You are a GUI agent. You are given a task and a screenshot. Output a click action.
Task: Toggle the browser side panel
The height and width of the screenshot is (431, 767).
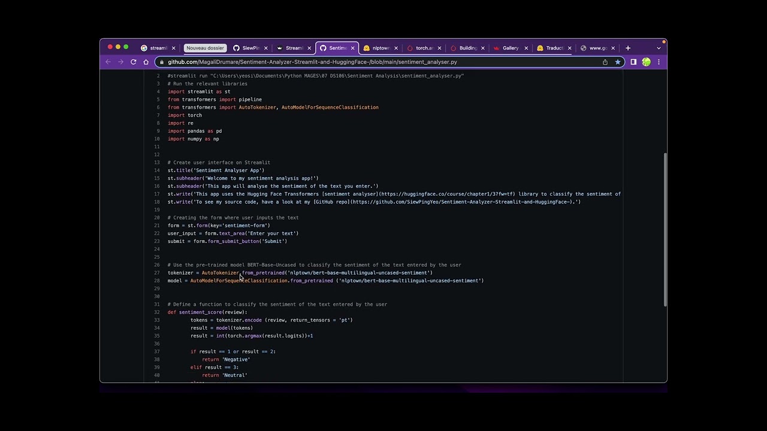click(633, 62)
